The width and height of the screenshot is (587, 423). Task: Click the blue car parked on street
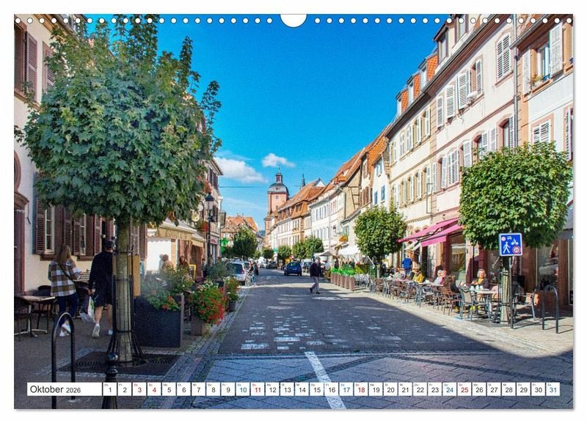pyautogui.click(x=293, y=268)
